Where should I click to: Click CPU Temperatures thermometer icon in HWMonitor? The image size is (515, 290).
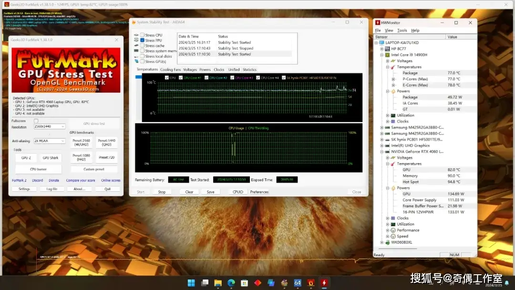[393, 67]
